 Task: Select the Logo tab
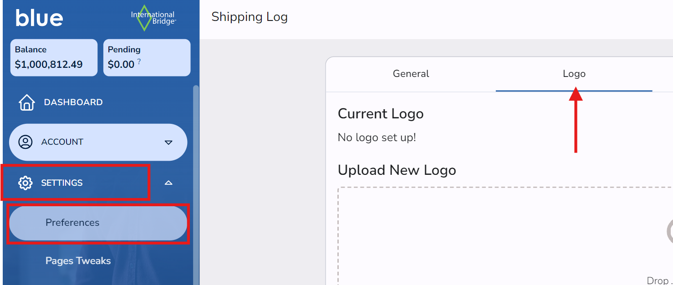pos(574,74)
